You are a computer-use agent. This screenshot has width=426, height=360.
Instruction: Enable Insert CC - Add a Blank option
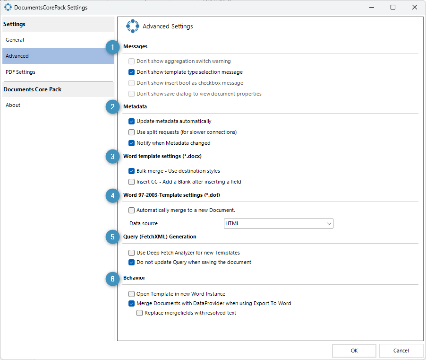[x=131, y=182]
